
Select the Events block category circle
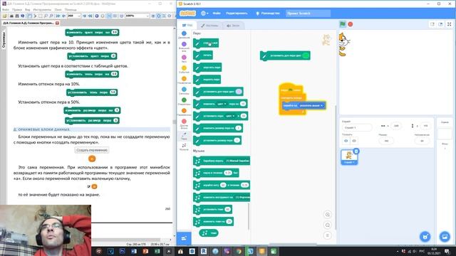pyautogui.click(x=184, y=68)
